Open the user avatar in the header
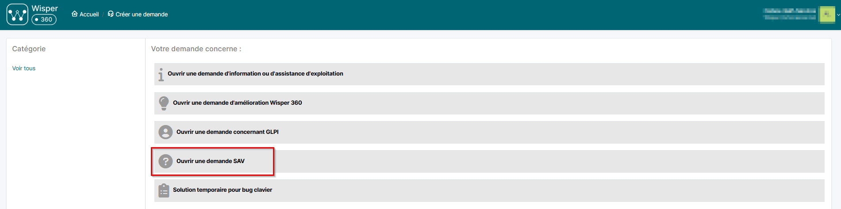This screenshot has height=209, width=841. pos(827,15)
